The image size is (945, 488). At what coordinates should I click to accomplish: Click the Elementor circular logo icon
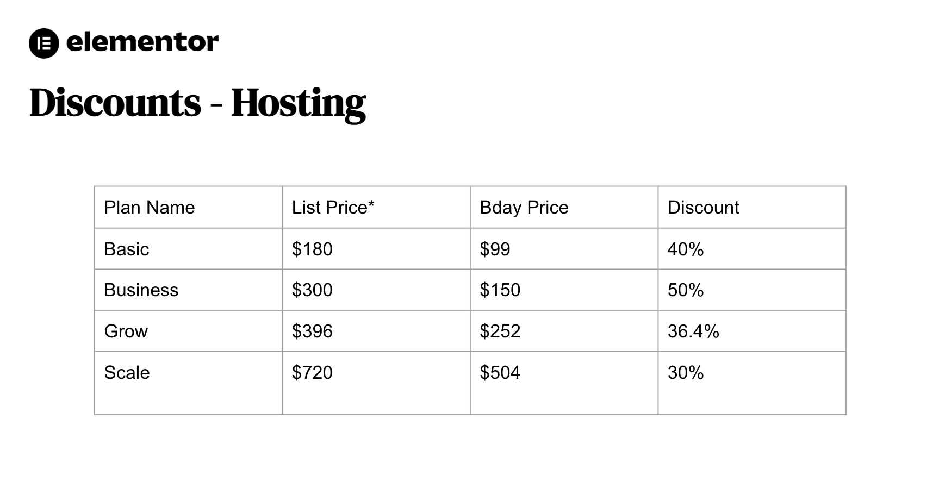[43, 43]
